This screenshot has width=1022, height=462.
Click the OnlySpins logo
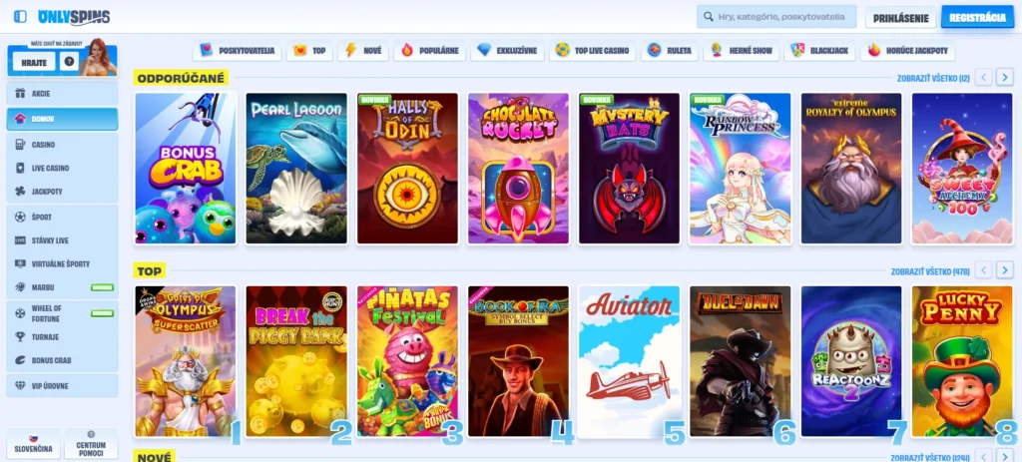click(74, 17)
